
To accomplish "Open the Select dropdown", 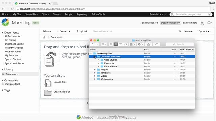I will coord(47,31).
